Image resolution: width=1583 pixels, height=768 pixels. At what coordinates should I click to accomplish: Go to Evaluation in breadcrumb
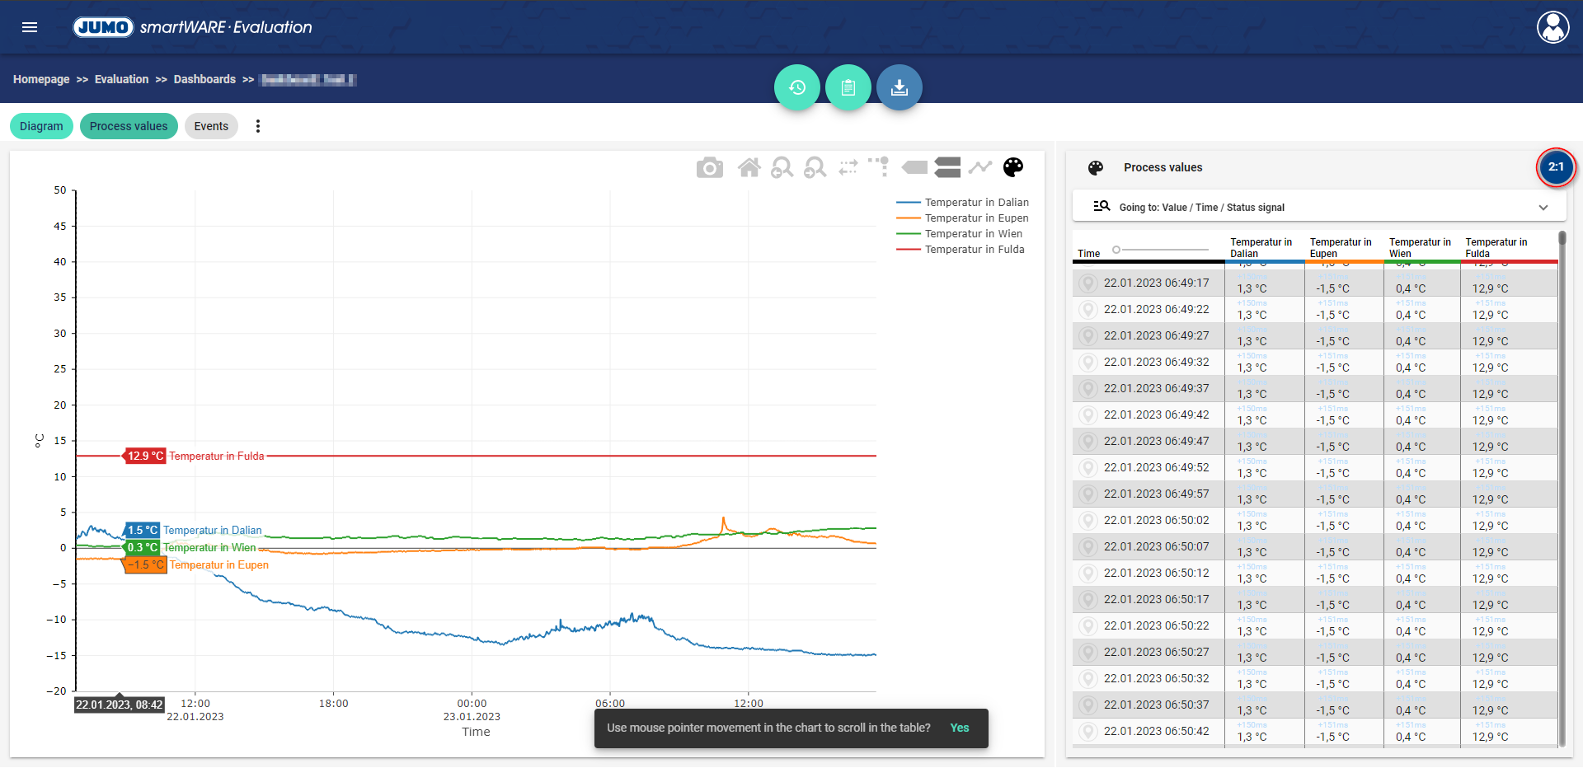pyautogui.click(x=121, y=79)
